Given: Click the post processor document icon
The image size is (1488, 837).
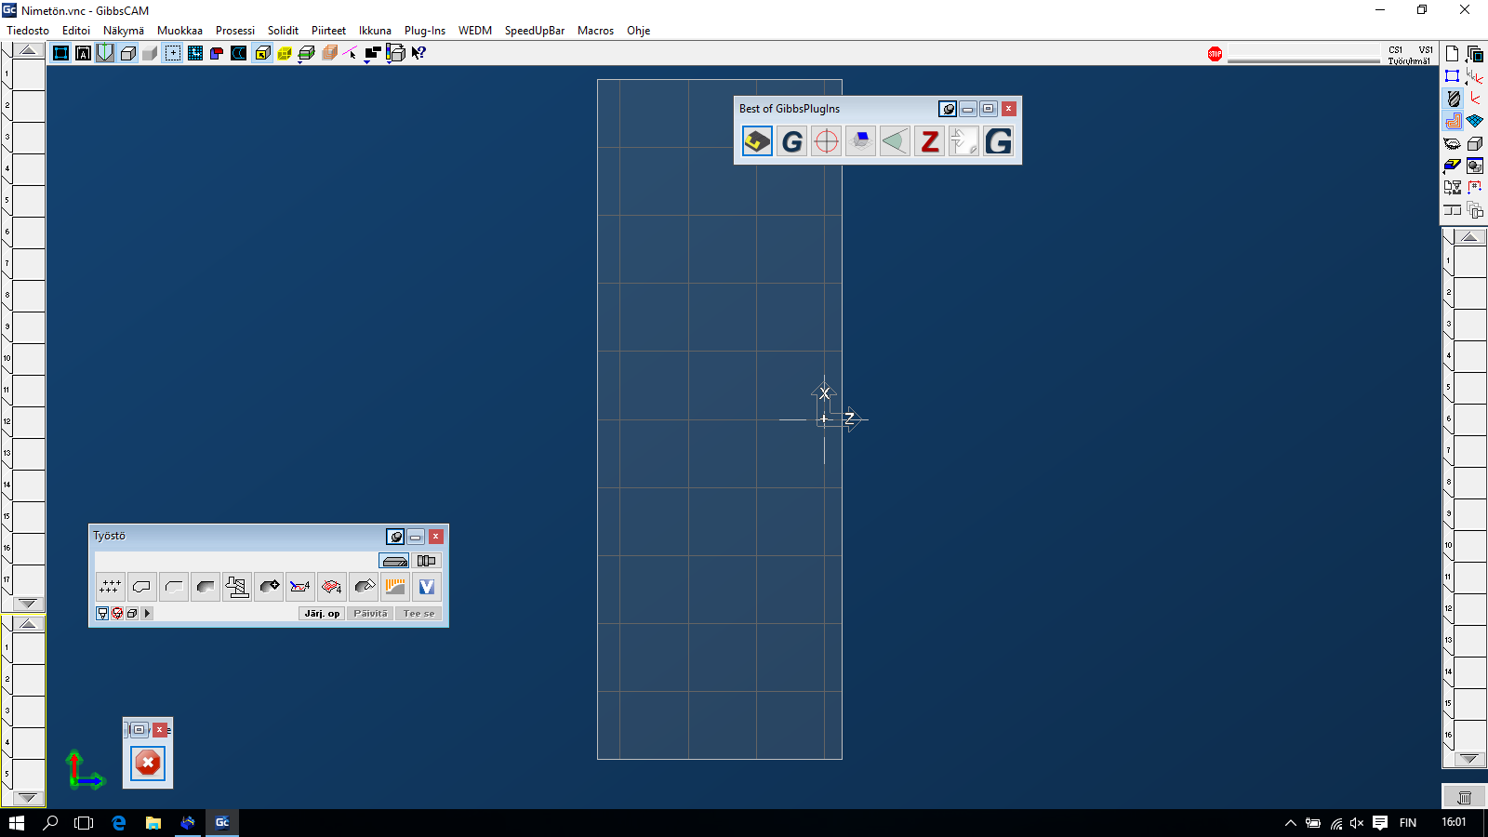Looking at the screenshot, I should pyautogui.click(x=1453, y=189).
